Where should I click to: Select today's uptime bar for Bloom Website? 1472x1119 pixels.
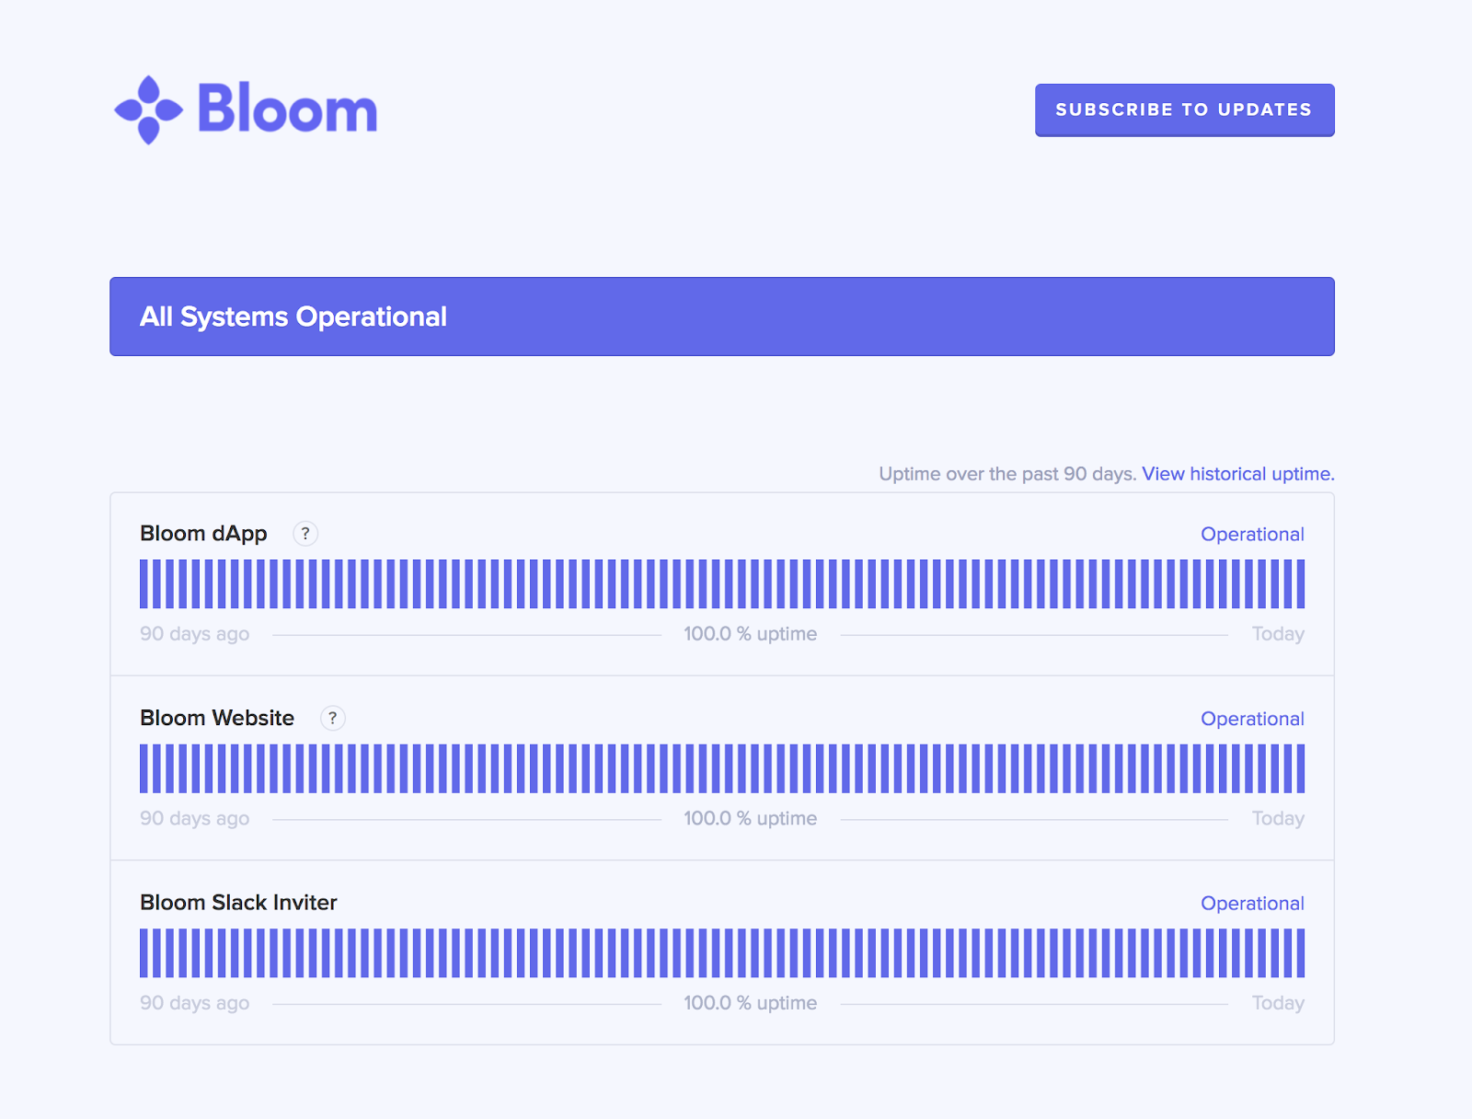pyautogui.click(x=1300, y=768)
